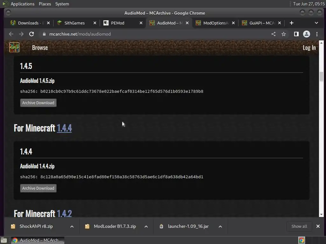The image size is (326, 244).
Task: Close the AudioMod tab
Action: [187, 23]
